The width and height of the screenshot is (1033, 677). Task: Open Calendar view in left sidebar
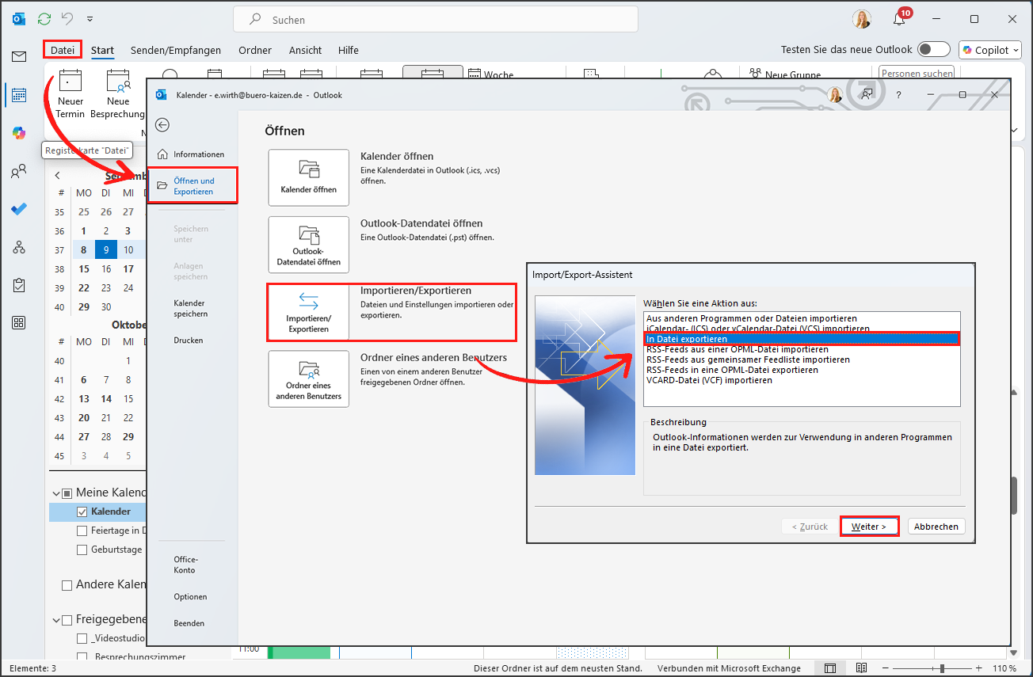(x=19, y=95)
